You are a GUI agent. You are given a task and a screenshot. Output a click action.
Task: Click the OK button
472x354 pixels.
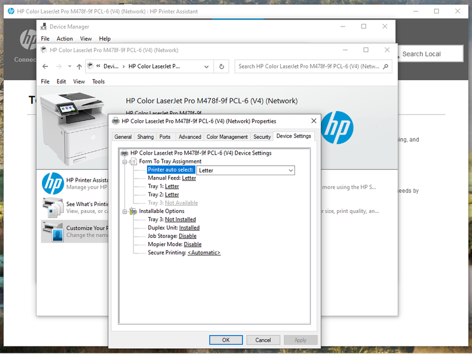pyautogui.click(x=226, y=340)
